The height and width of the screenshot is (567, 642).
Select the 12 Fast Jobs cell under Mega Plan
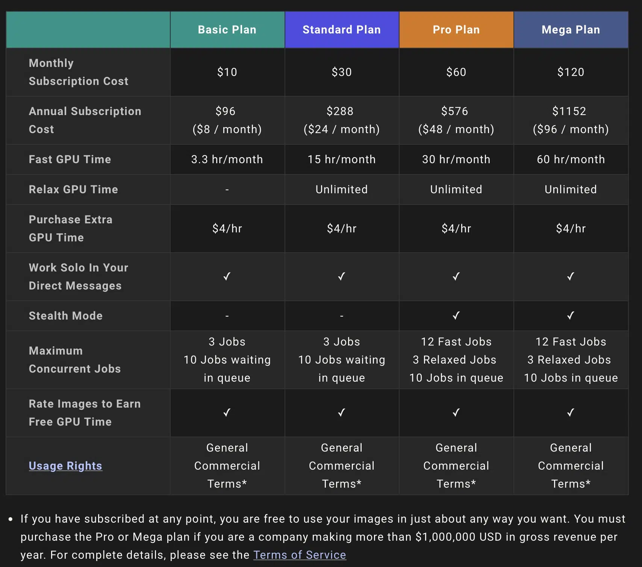(571, 341)
